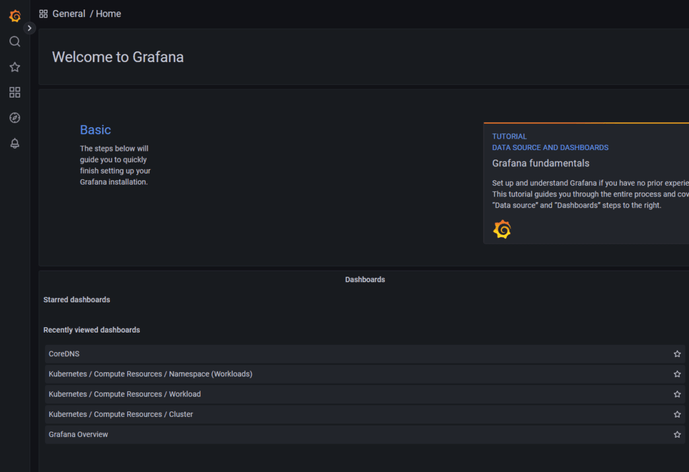
Task: Open the Explore compass icon
Action: [15, 118]
